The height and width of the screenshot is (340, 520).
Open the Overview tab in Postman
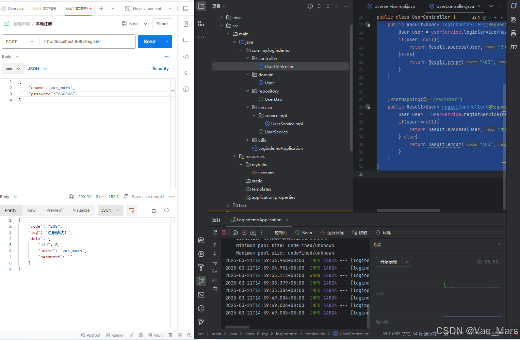pyautogui.click(x=13, y=9)
